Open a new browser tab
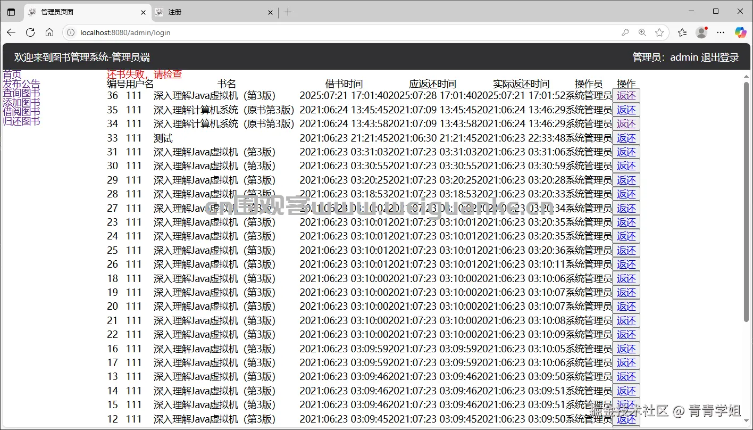 pos(288,12)
